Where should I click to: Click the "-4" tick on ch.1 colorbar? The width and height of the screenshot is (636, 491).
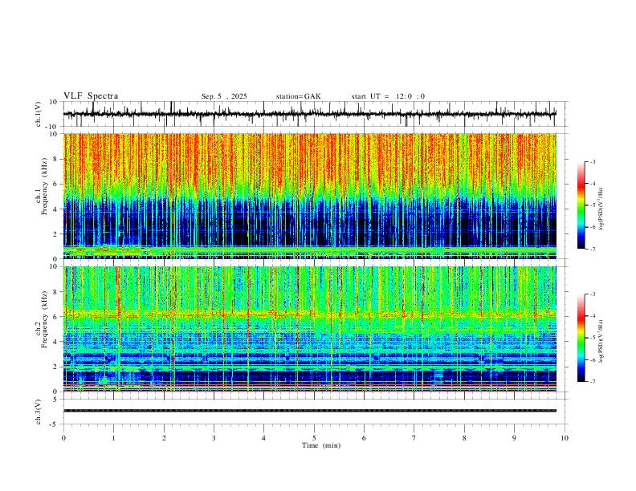pos(592,184)
